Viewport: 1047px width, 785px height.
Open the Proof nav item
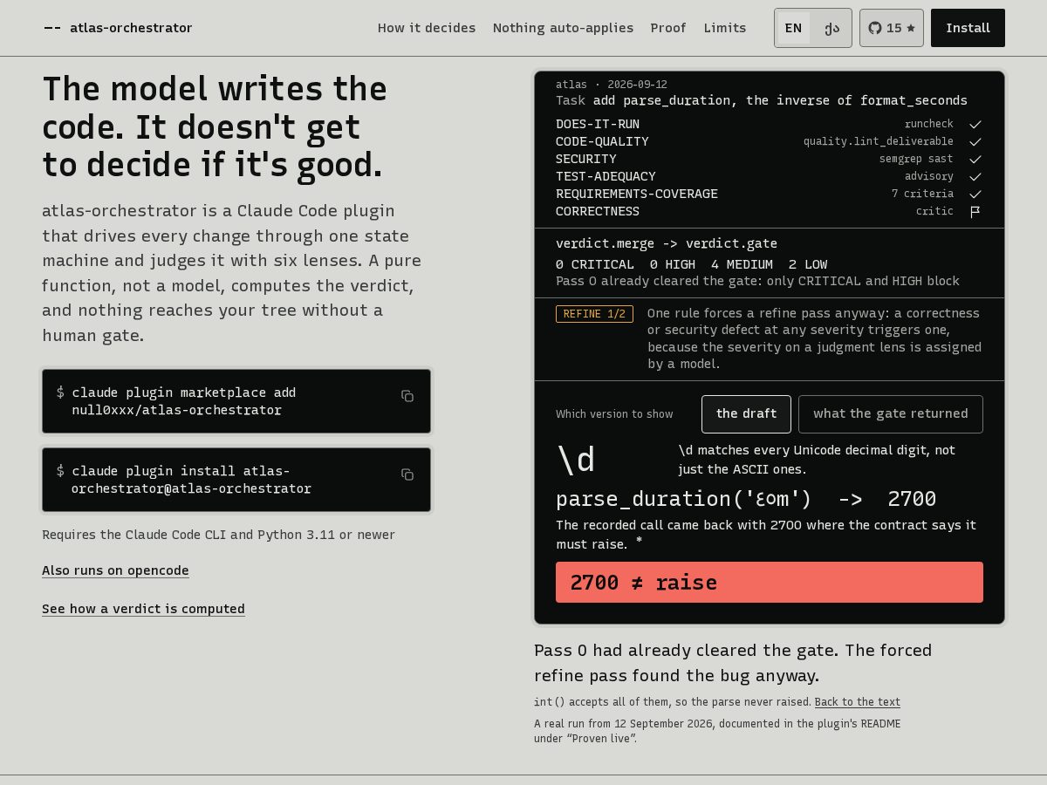pyautogui.click(x=668, y=28)
